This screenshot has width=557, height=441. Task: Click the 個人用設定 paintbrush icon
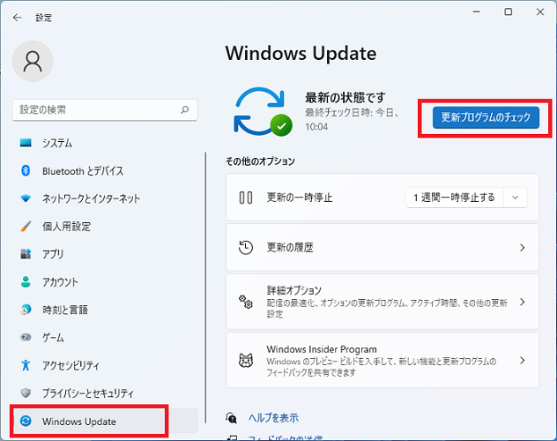(x=26, y=226)
